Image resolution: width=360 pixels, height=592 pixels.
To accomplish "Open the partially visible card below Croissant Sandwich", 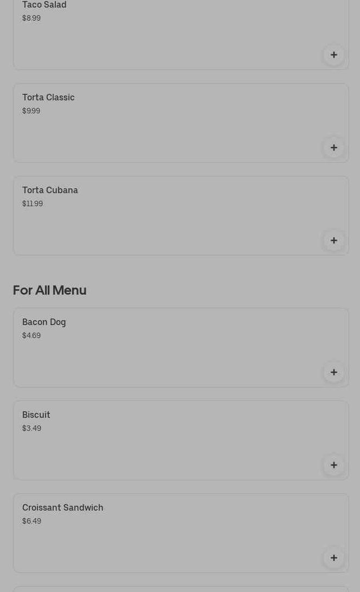I will point(181,589).
